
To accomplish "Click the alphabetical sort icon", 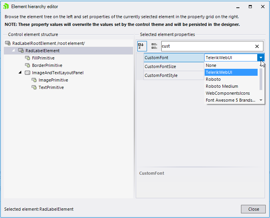I will tap(142, 46).
